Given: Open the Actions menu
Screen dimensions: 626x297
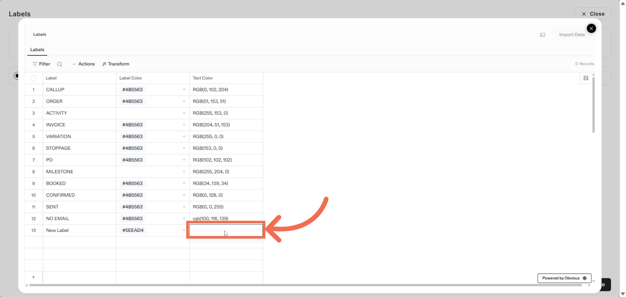Looking at the screenshot, I should pos(86,64).
